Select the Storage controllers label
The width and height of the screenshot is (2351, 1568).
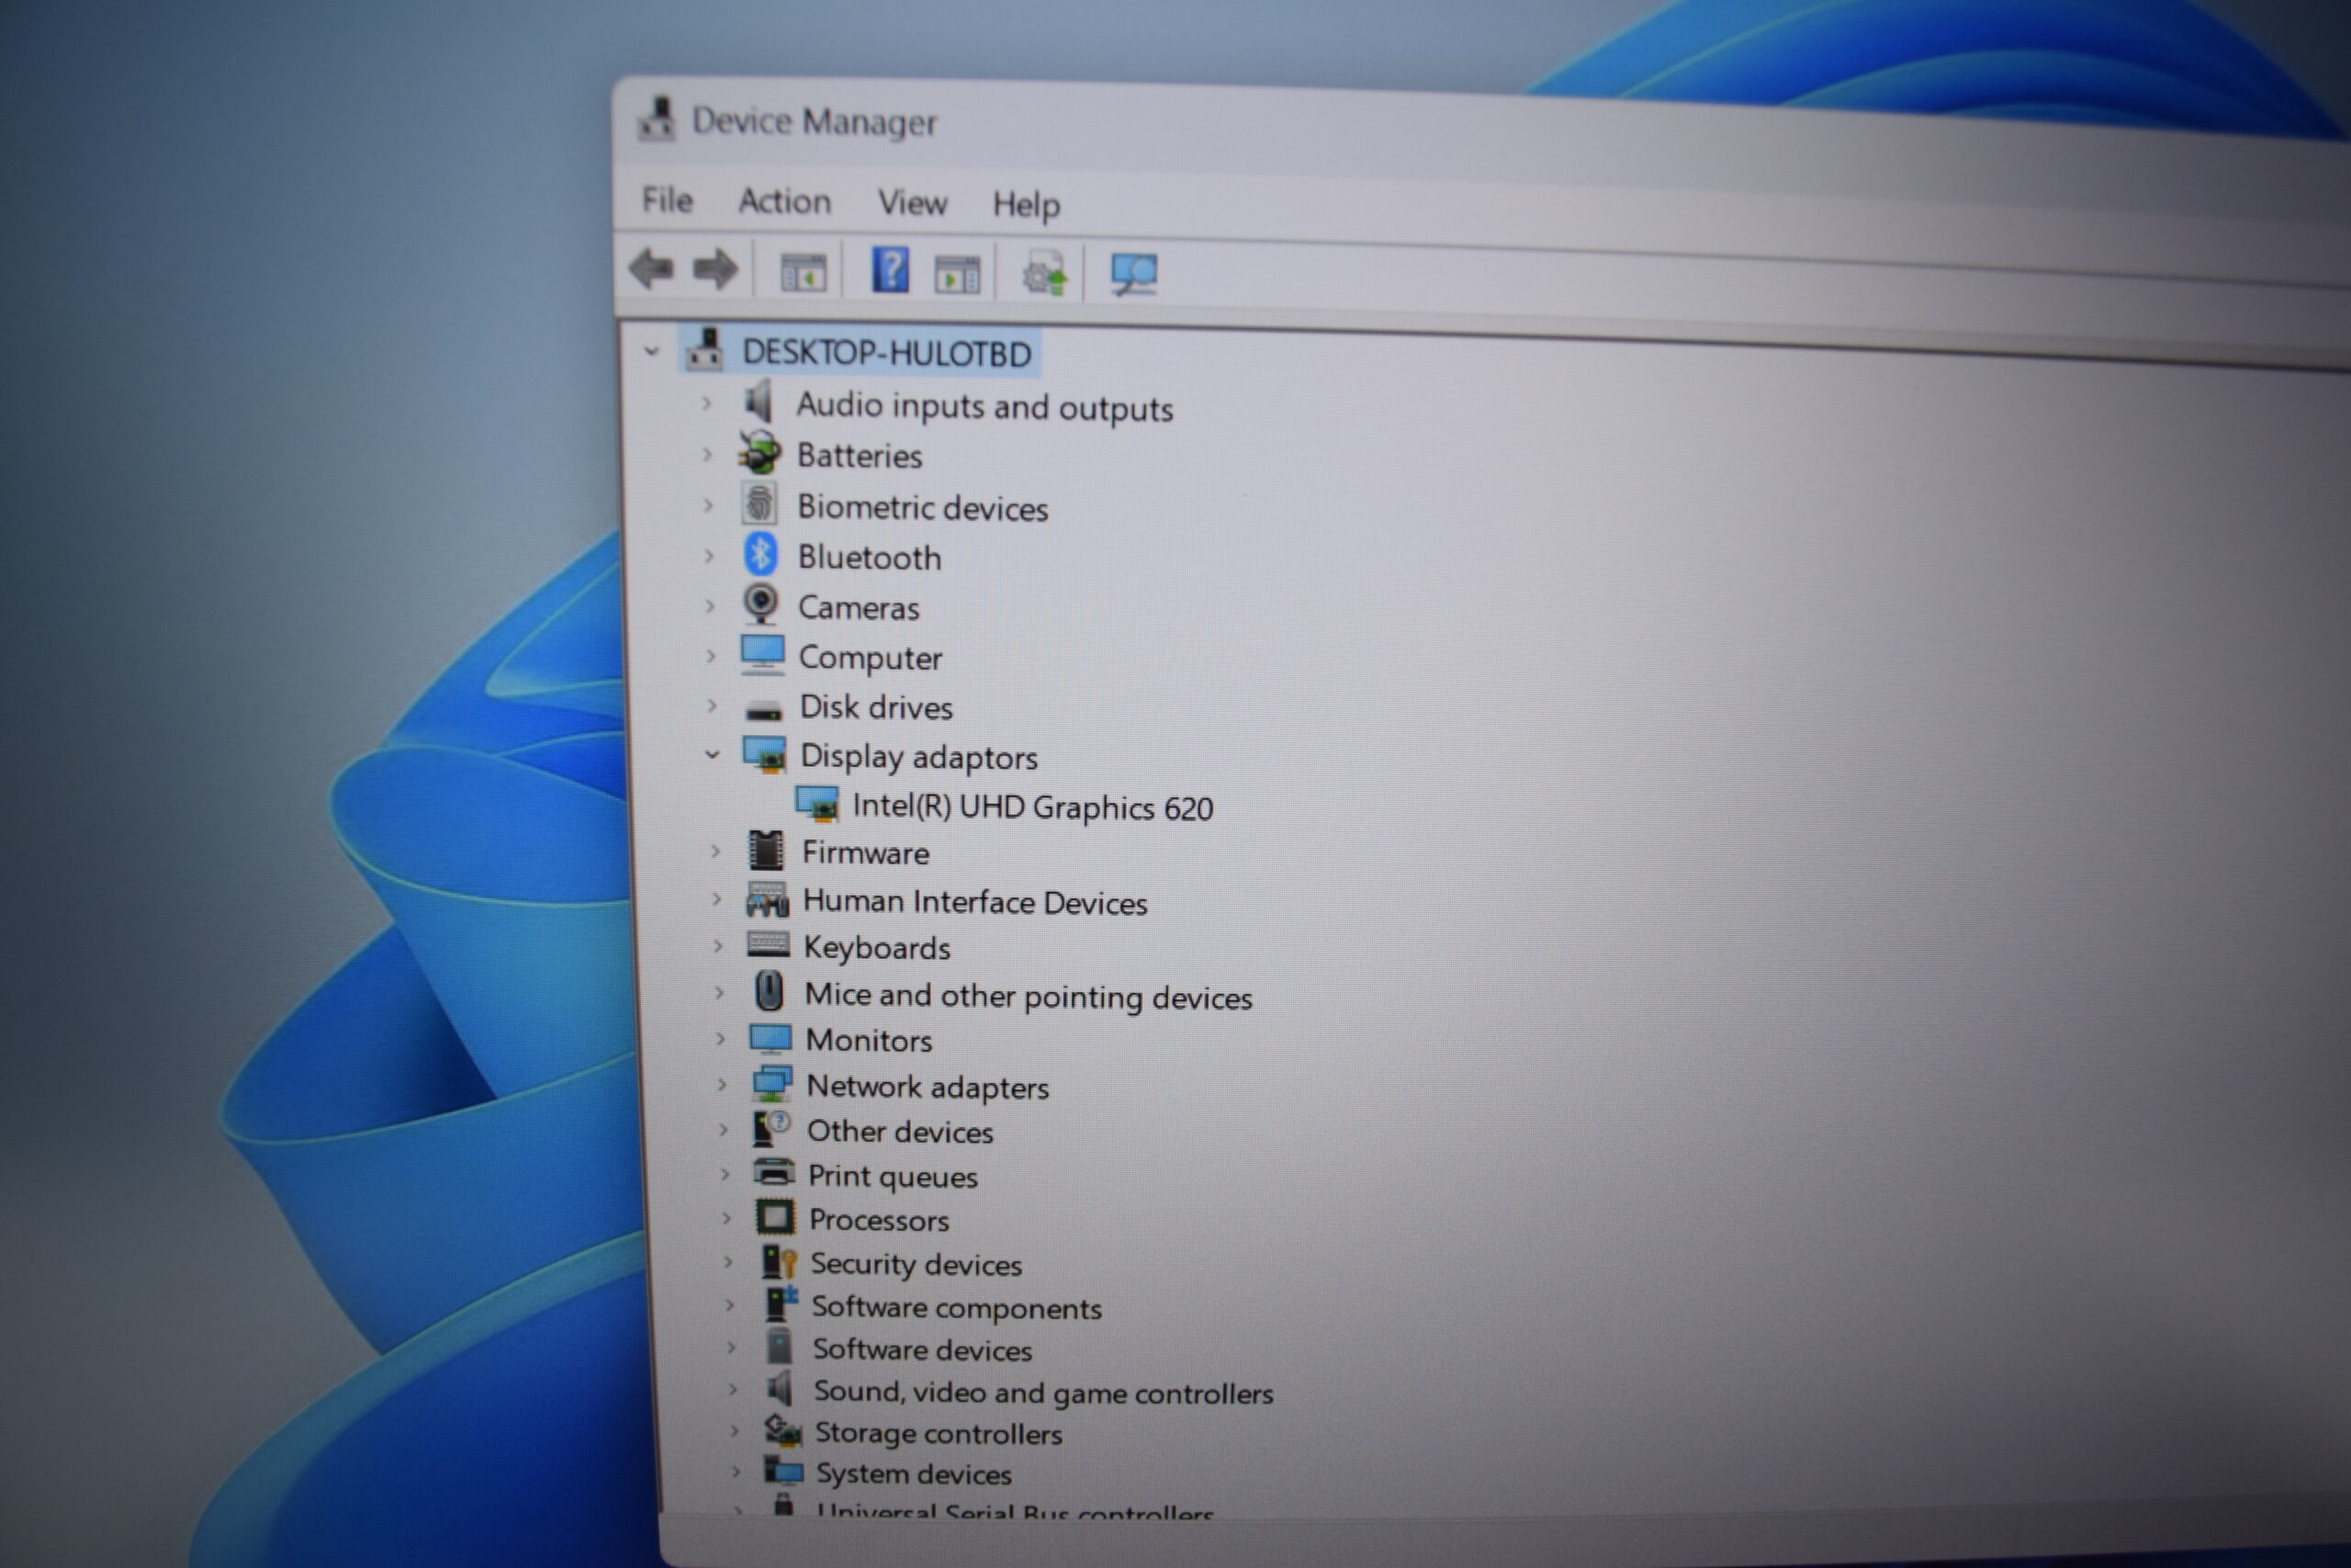click(x=939, y=1433)
